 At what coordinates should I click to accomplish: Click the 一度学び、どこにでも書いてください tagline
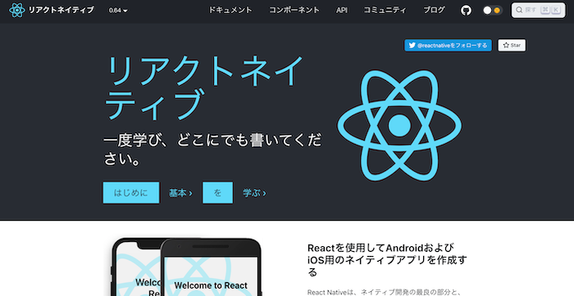pyautogui.click(x=212, y=150)
